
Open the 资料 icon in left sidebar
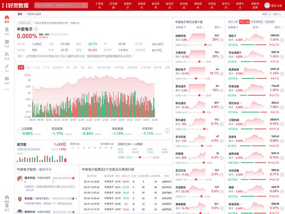point(7,30)
